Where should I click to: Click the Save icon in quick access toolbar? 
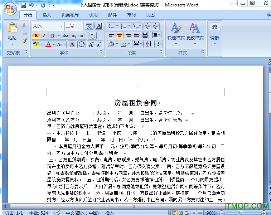tap(24, 5)
